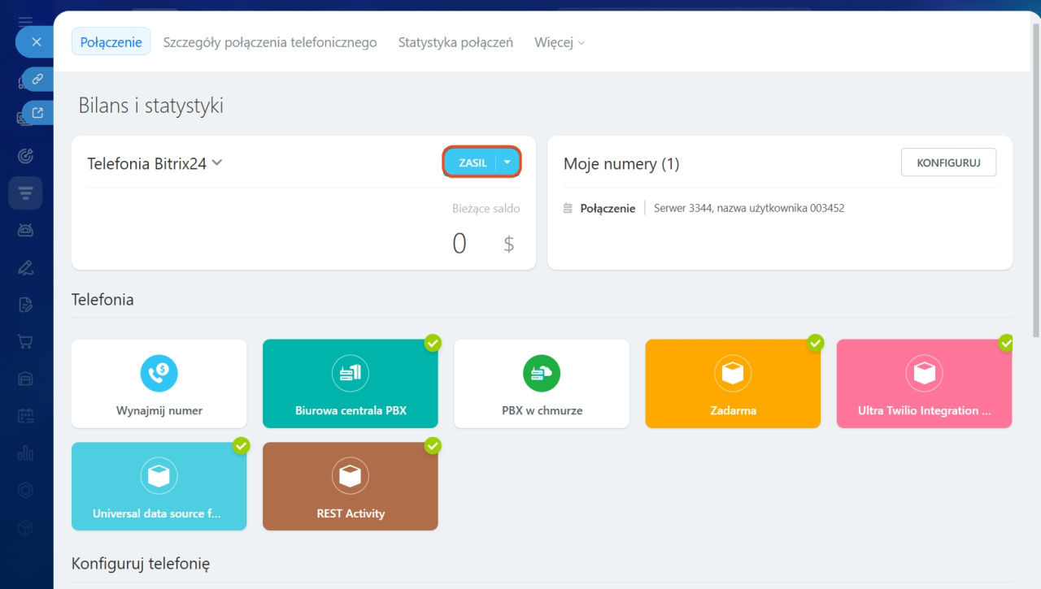Screen dimensions: 1041x589
Task: Click the copy link icon on slider edge
Action: click(x=37, y=80)
